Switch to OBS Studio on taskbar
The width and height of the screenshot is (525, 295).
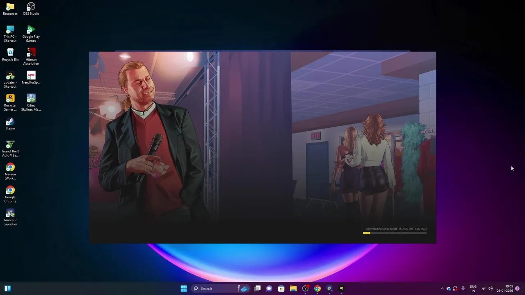pos(305,288)
